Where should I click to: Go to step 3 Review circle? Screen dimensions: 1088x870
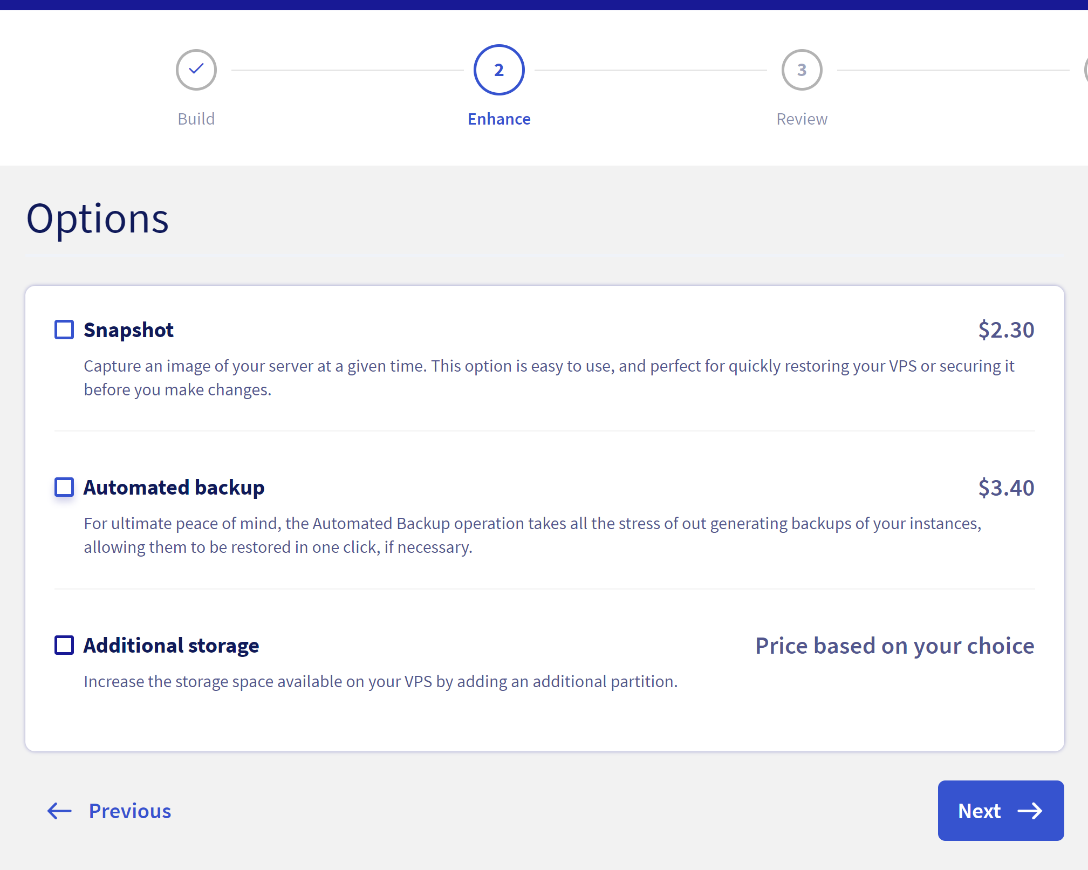pos(802,70)
